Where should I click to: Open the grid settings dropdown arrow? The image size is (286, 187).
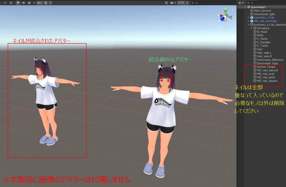[x=51, y=3]
